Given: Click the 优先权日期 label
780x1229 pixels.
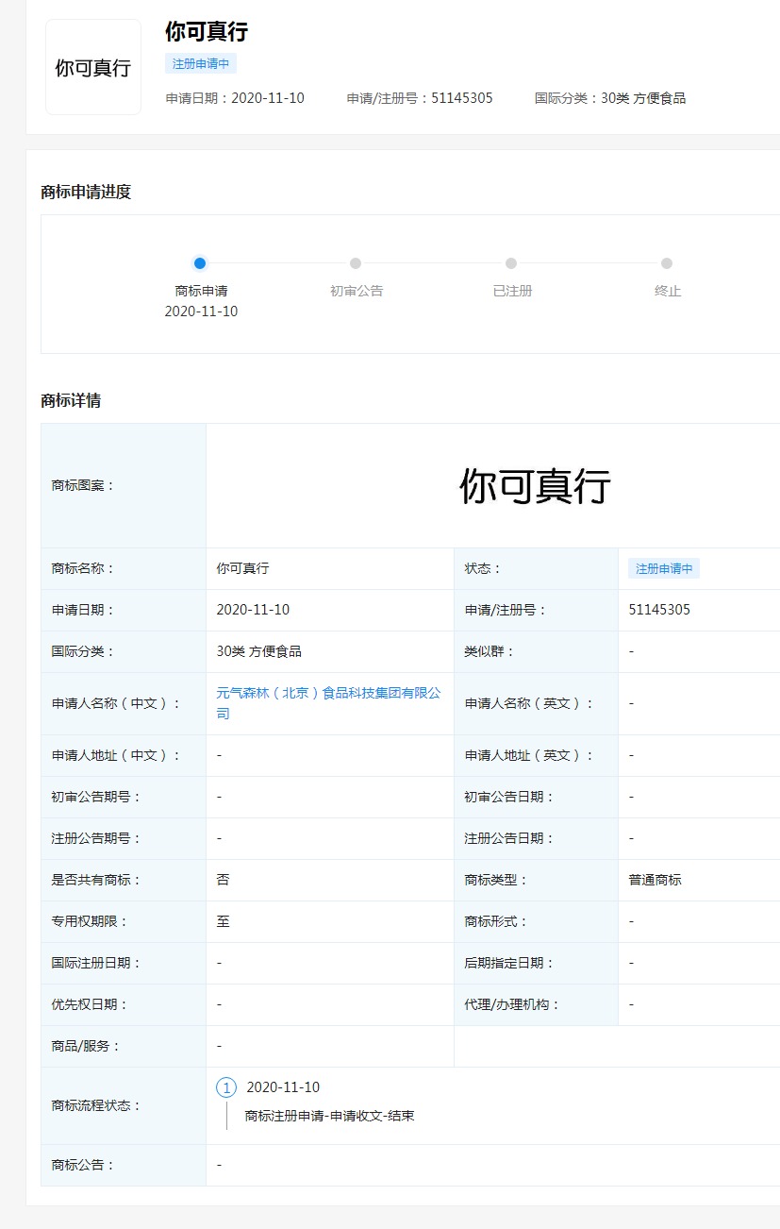Looking at the screenshot, I should click(90, 1004).
